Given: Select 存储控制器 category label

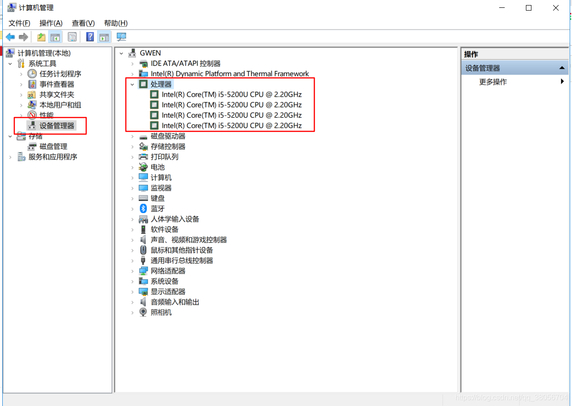Looking at the screenshot, I should [168, 147].
